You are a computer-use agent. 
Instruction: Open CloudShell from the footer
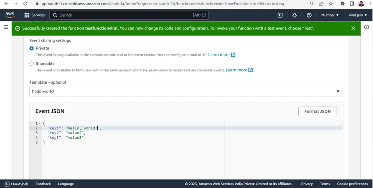(x=16, y=184)
